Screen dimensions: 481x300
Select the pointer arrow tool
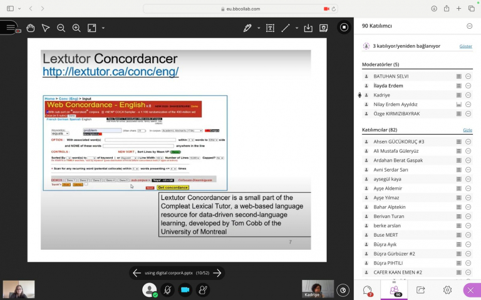click(46, 28)
